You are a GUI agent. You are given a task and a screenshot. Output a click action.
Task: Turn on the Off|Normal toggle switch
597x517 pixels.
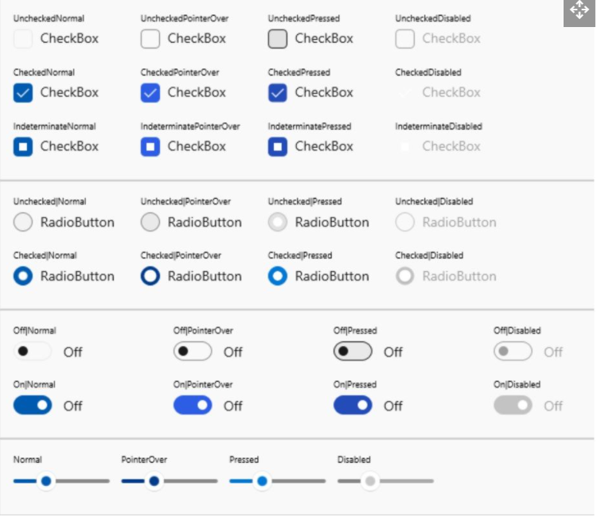(x=33, y=352)
